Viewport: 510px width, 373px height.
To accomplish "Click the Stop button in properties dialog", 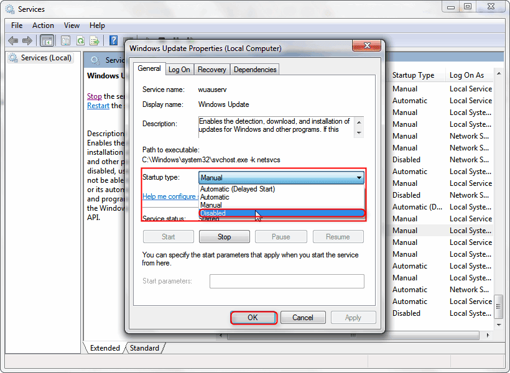I will point(225,237).
